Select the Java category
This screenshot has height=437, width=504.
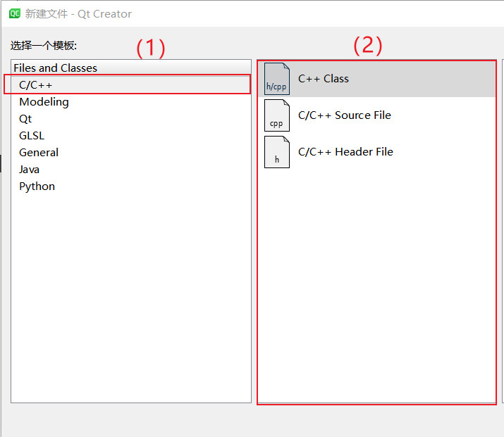(30, 170)
